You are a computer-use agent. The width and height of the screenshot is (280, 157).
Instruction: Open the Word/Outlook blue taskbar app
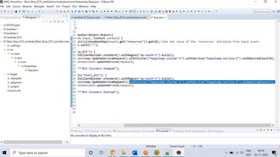(x=134, y=153)
